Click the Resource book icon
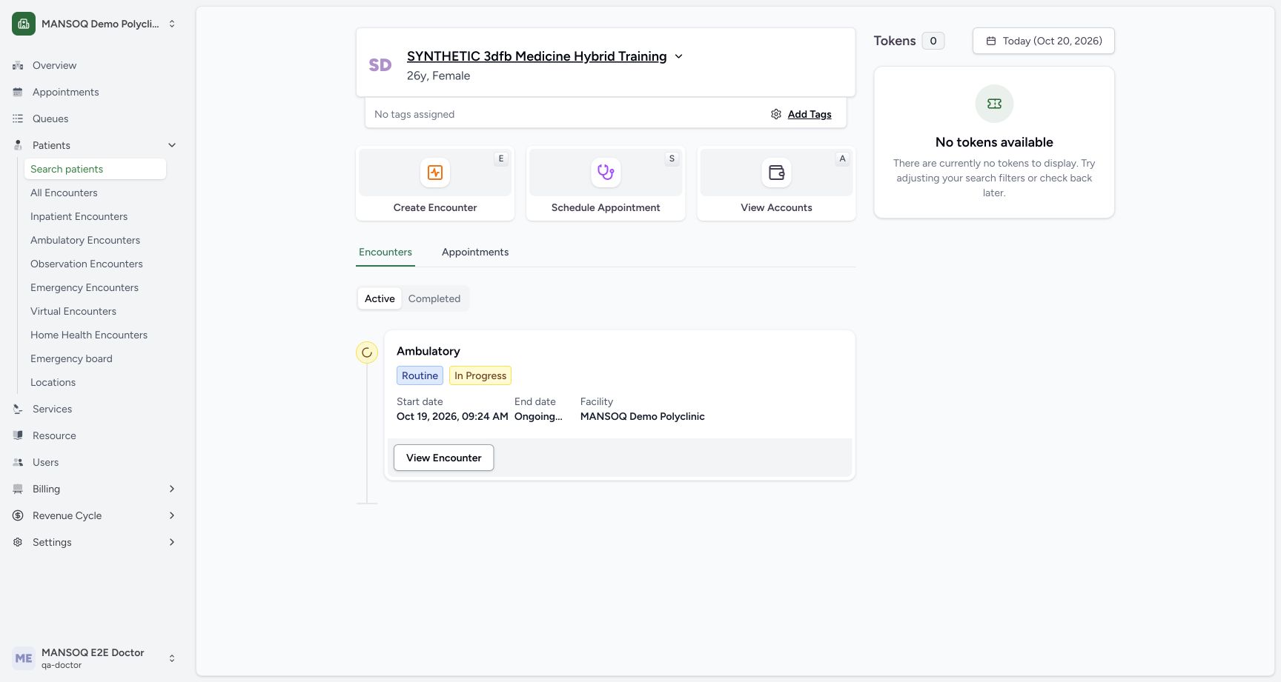This screenshot has width=1281, height=682. 18,435
